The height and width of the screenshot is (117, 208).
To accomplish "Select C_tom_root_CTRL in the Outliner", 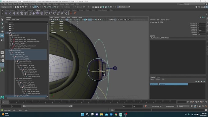I will click(x=20, y=55).
